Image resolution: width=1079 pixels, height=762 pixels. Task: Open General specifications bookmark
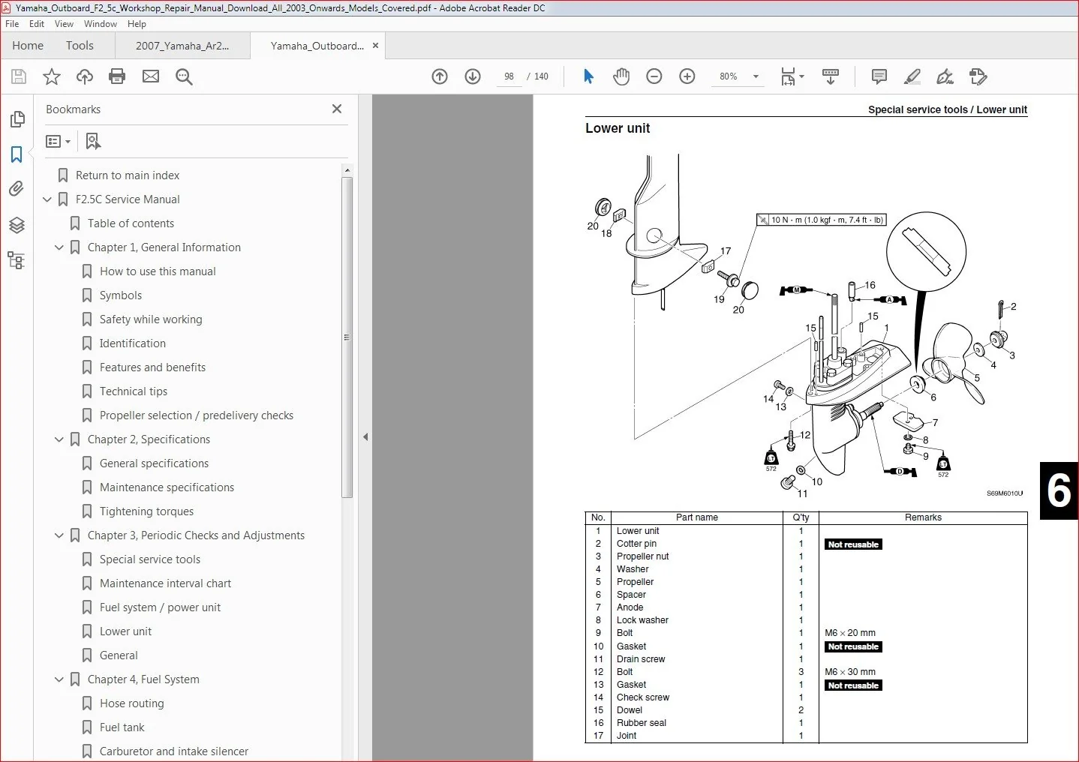[x=154, y=463]
